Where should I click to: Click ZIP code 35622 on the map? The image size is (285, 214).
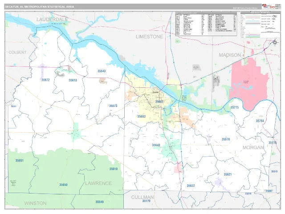[x=191, y=185]
